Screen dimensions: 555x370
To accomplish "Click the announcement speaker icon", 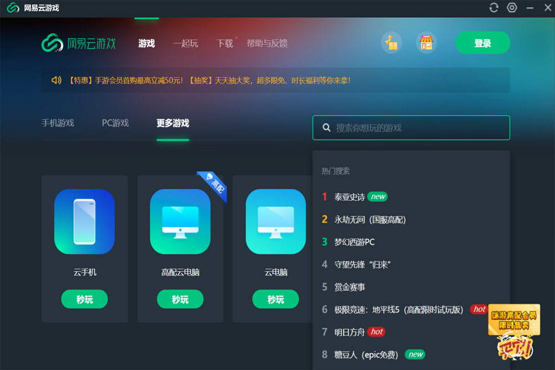I will pos(56,80).
